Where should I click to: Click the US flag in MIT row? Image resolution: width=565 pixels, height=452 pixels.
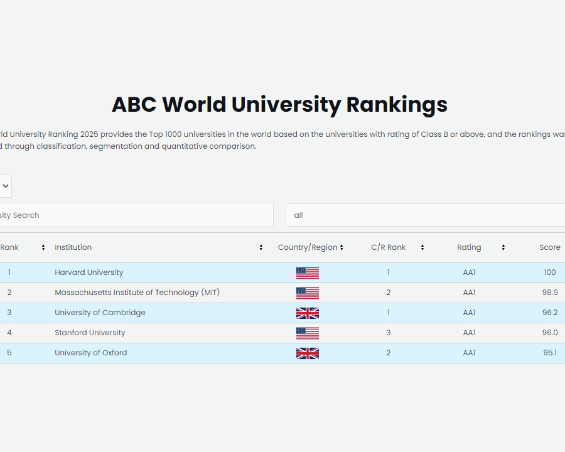tap(308, 293)
